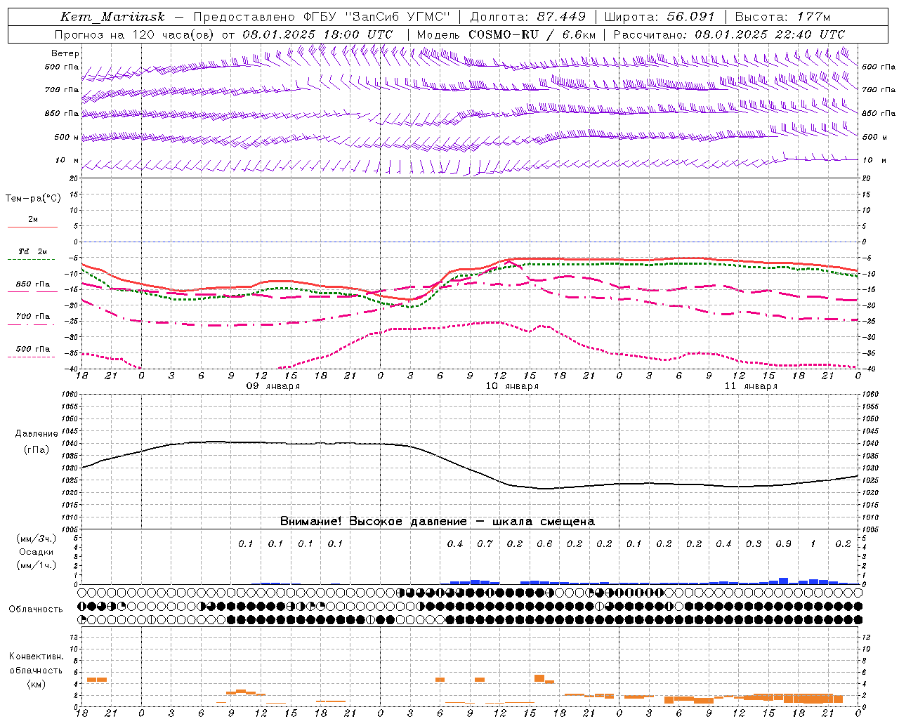The height and width of the screenshot is (719, 899).
Task: Click forecast start time 08.01.2025 18:00 UTC
Action: coord(317,34)
